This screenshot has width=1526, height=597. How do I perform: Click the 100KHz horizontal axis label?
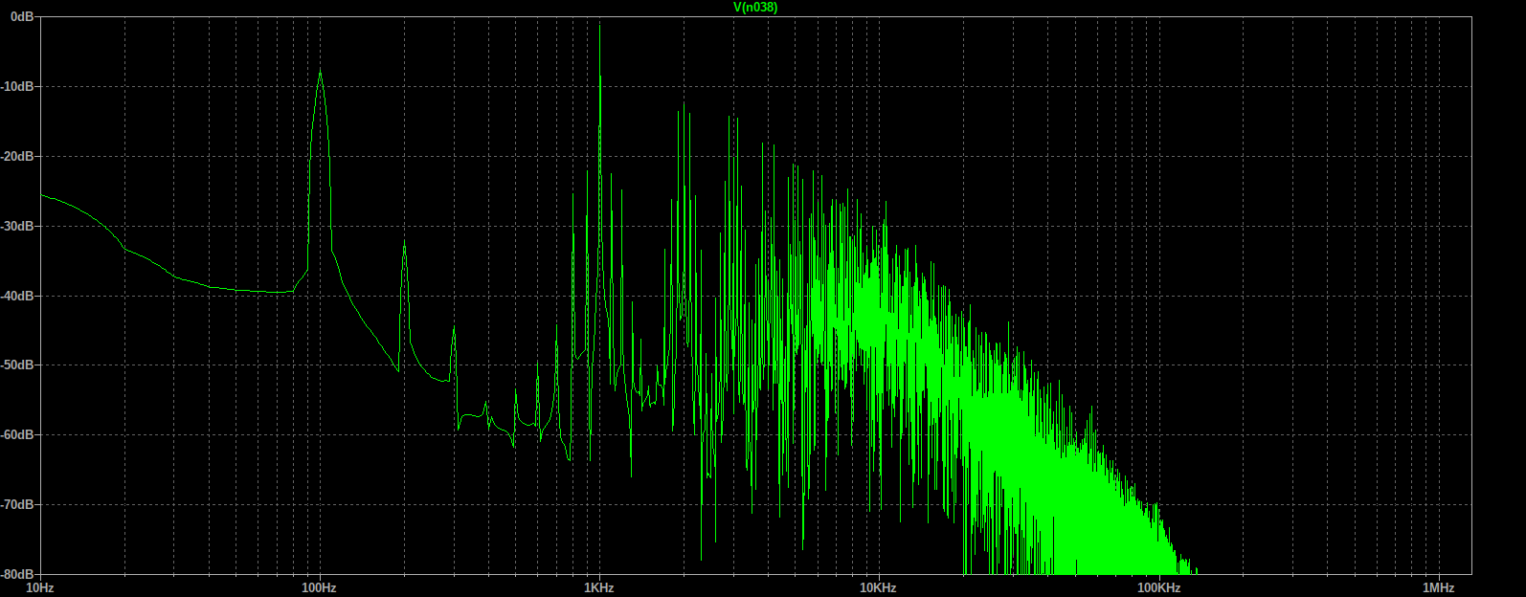1158,587
